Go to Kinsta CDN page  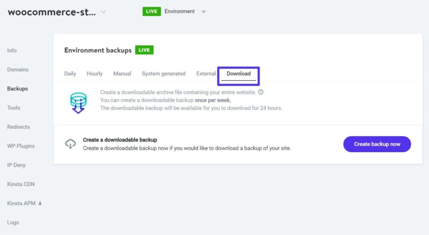coord(21,184)
